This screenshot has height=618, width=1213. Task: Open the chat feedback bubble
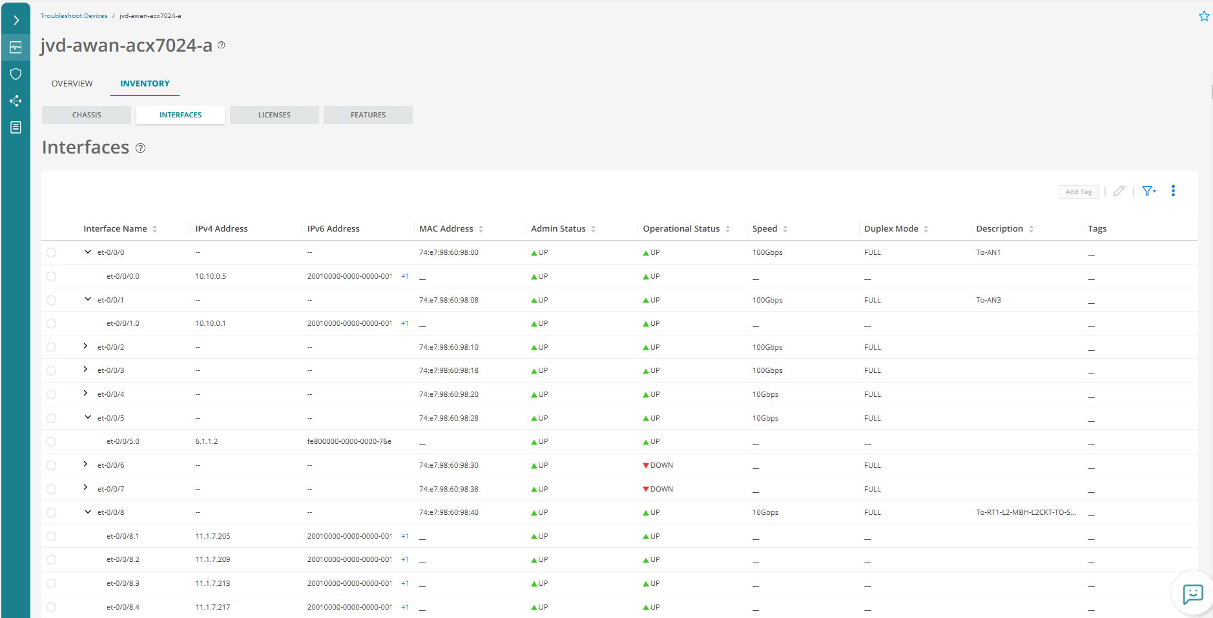(x=1192, y=593)
